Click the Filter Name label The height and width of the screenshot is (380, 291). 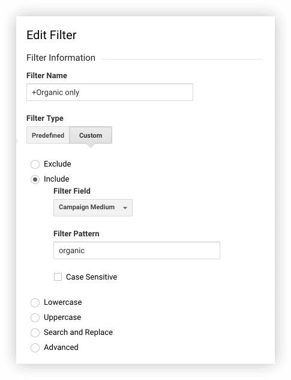pos(47,75)
